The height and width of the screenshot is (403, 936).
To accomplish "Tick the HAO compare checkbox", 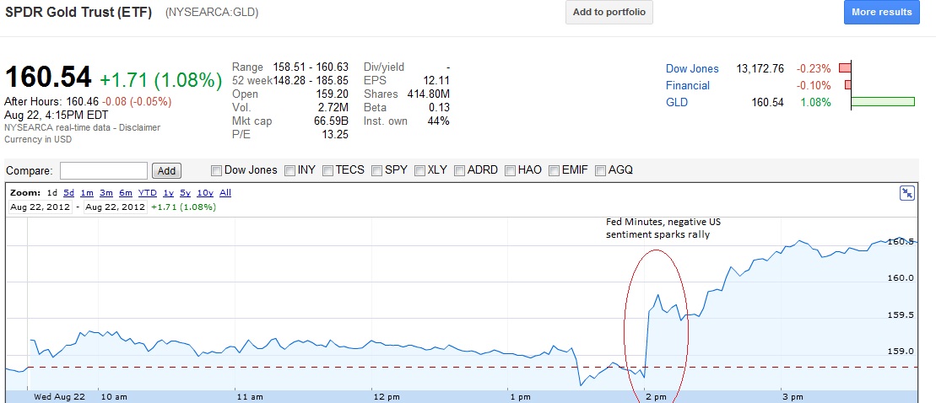I will click(x=510, y=170).
